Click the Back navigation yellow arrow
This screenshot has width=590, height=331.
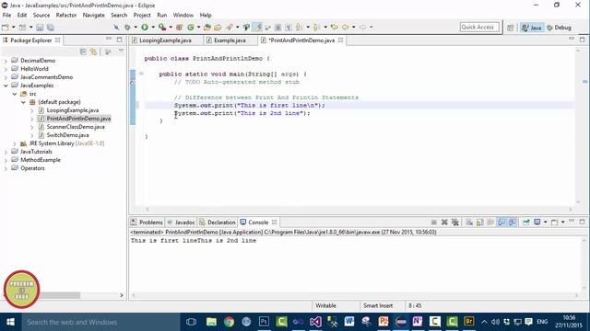345,27
